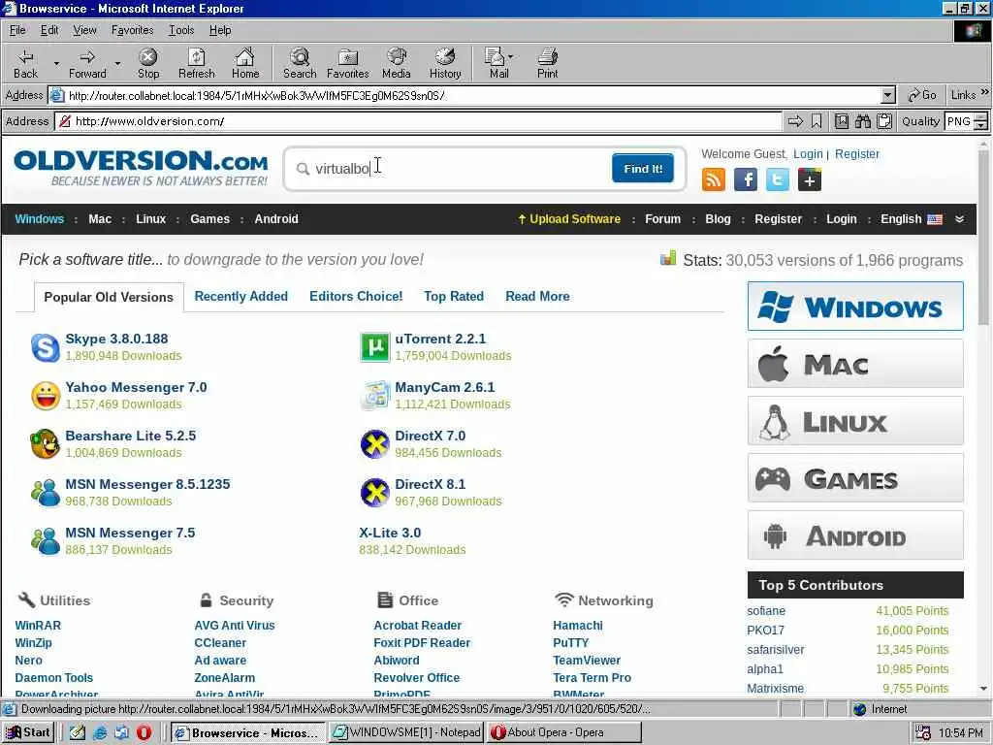993x745 pixels.
Task: Click the Media toolbar icon
Action: (397, 63)
